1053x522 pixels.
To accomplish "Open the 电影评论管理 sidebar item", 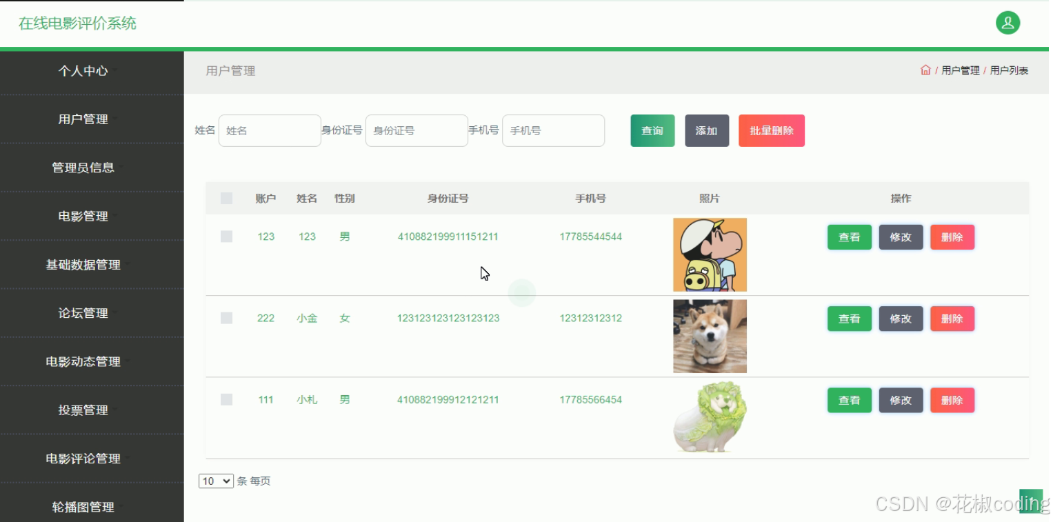I will pyautogui.click(x=92, y=459).
